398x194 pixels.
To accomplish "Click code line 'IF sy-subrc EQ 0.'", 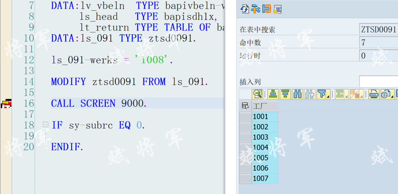I will tap(98, 125).
